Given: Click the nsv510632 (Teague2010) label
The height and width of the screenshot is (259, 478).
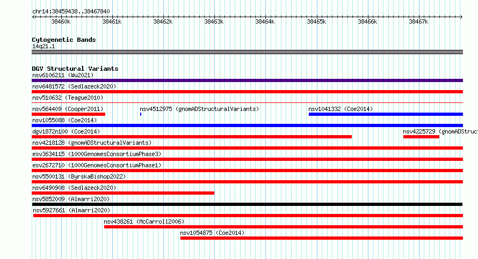Looking at the screenshot, I should [68, 98].
